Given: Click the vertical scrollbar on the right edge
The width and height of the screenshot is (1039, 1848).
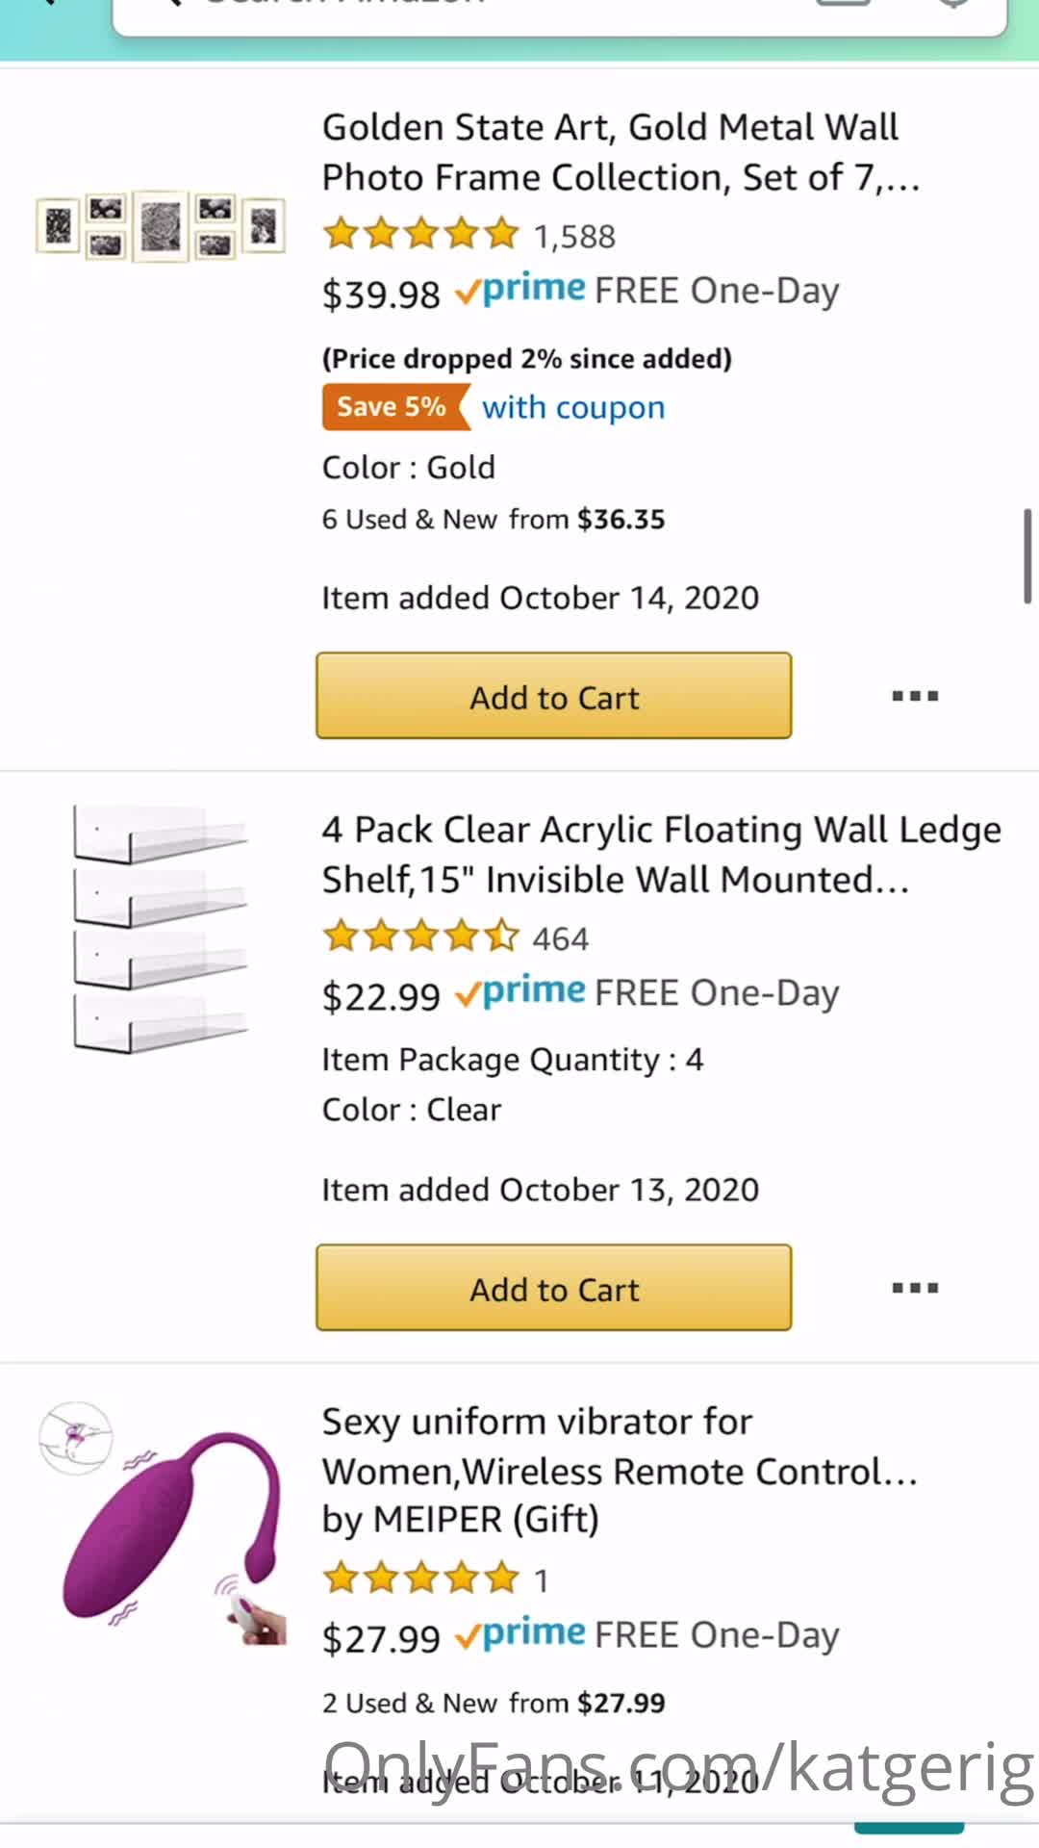Looking at the screenshot, I should [1027, 556].
